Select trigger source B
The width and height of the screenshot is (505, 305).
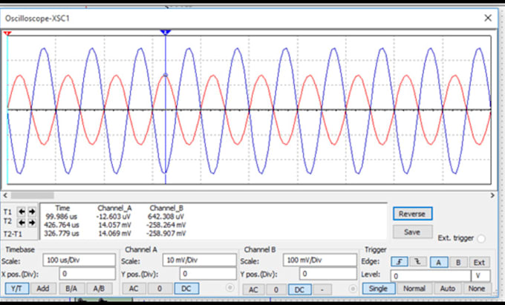pos(458,262)
